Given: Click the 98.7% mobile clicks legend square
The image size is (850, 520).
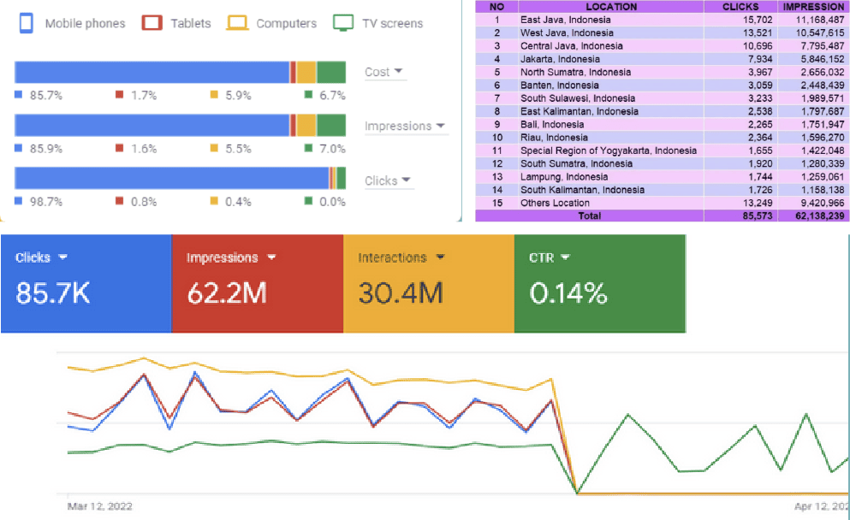Looking at the screenshot, I should click(x=18, y=202).
